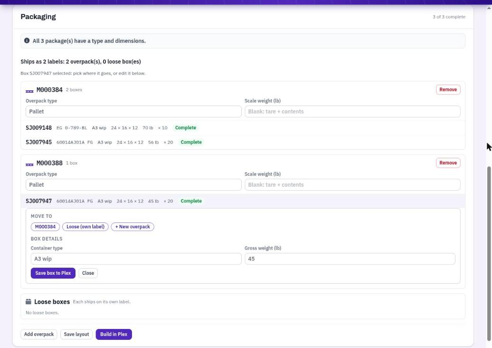This screenshot has width=492, height=348.
Task: Click the page vertical scrollbar
Action: [489, 253]
